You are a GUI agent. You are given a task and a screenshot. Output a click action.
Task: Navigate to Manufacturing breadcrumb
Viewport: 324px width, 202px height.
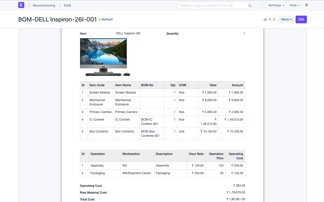44,5
